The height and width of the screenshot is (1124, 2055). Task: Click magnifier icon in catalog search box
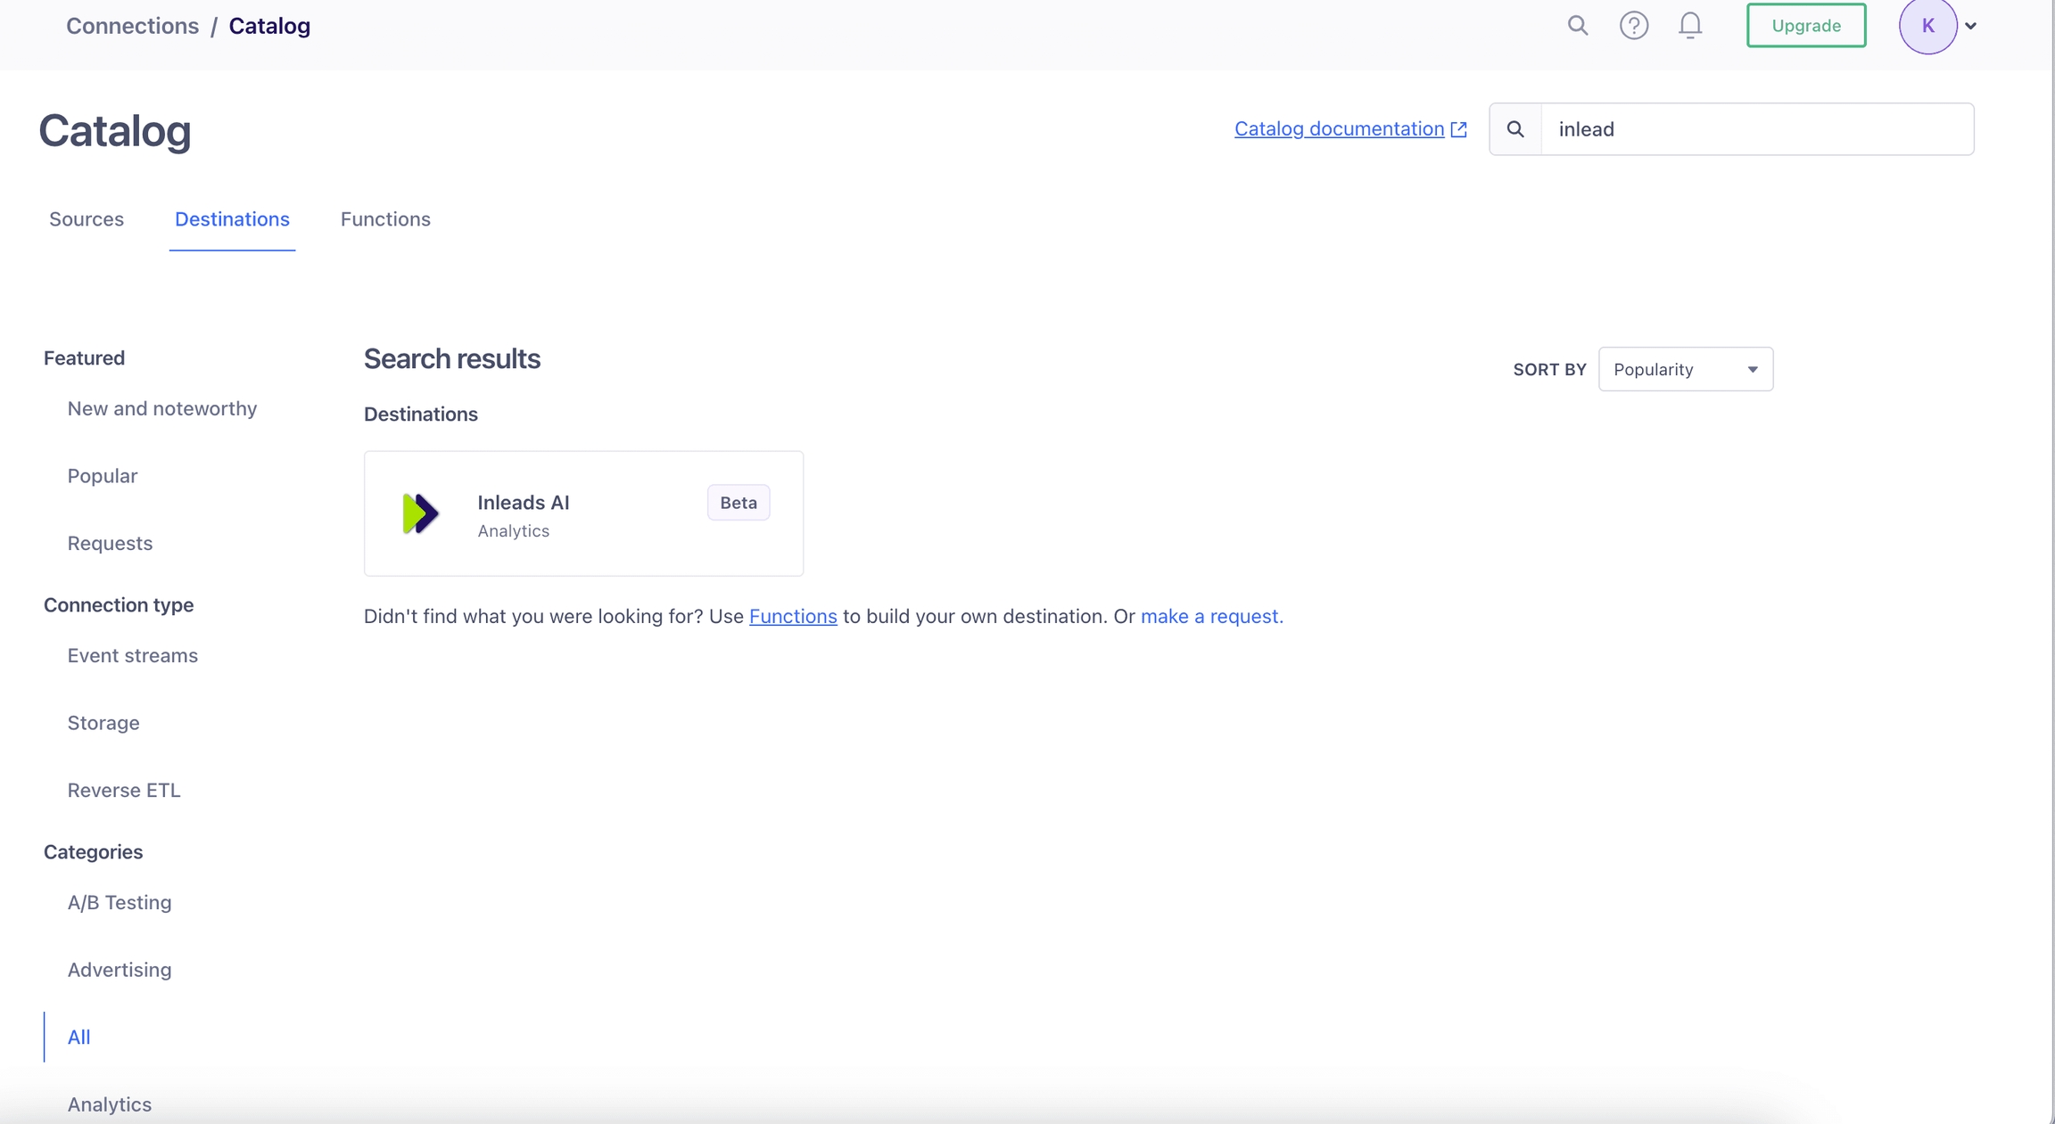tap(1515, 129)
